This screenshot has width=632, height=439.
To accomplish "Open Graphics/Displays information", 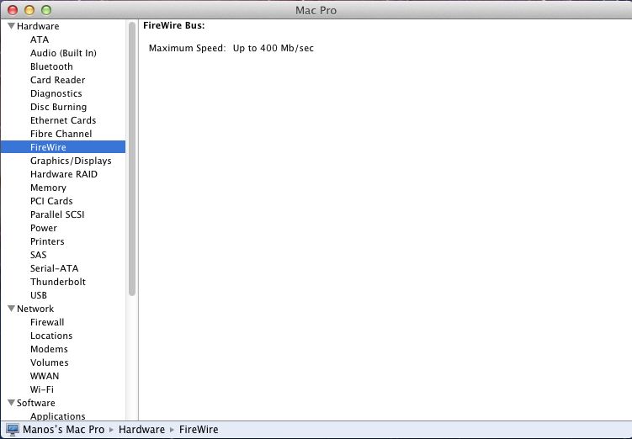I will tap(71, 161).
